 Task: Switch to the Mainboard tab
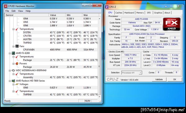pos(129,13)
